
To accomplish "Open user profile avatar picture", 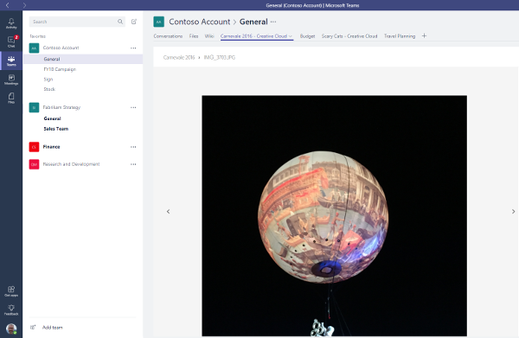I will pyautogui.click(x=11, y=329).
